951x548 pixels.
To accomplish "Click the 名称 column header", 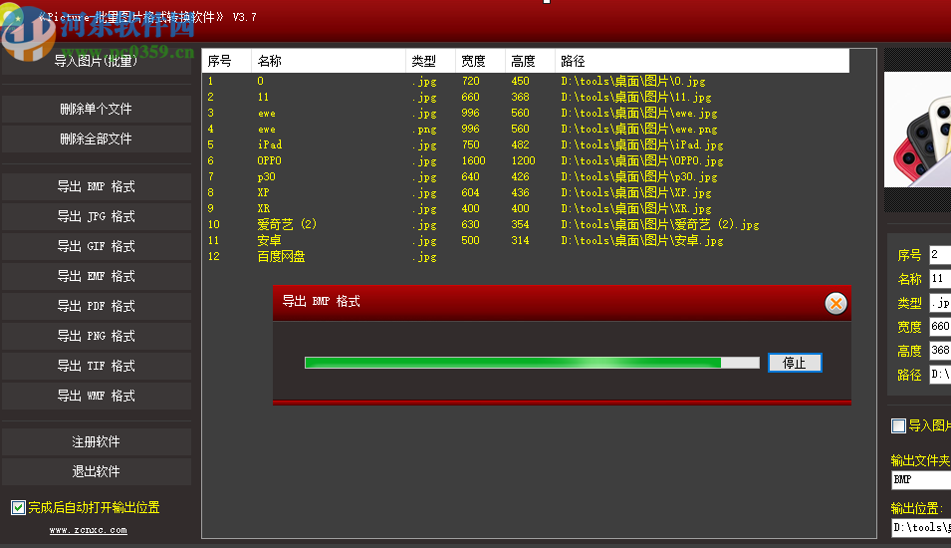I will [329, 61].
